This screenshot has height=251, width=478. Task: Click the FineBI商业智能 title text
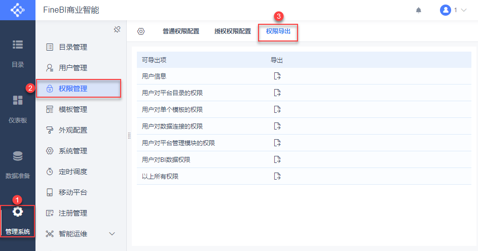(x=71, y=10)
